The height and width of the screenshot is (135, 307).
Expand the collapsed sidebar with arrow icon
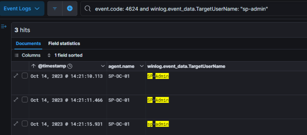tap(4, 26)
